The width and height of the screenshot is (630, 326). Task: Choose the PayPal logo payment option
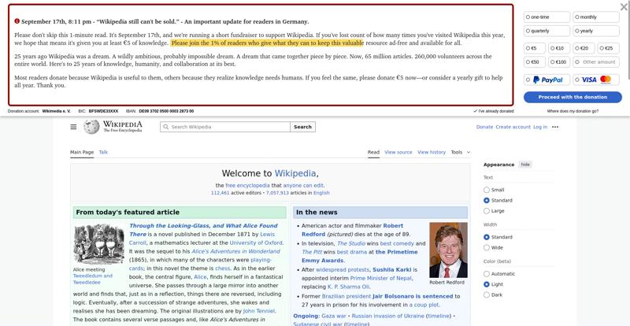click(x=547, y=80)
